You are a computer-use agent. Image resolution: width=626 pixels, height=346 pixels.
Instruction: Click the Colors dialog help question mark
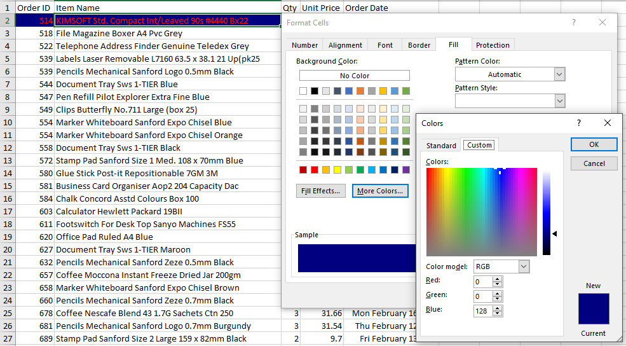579,123
